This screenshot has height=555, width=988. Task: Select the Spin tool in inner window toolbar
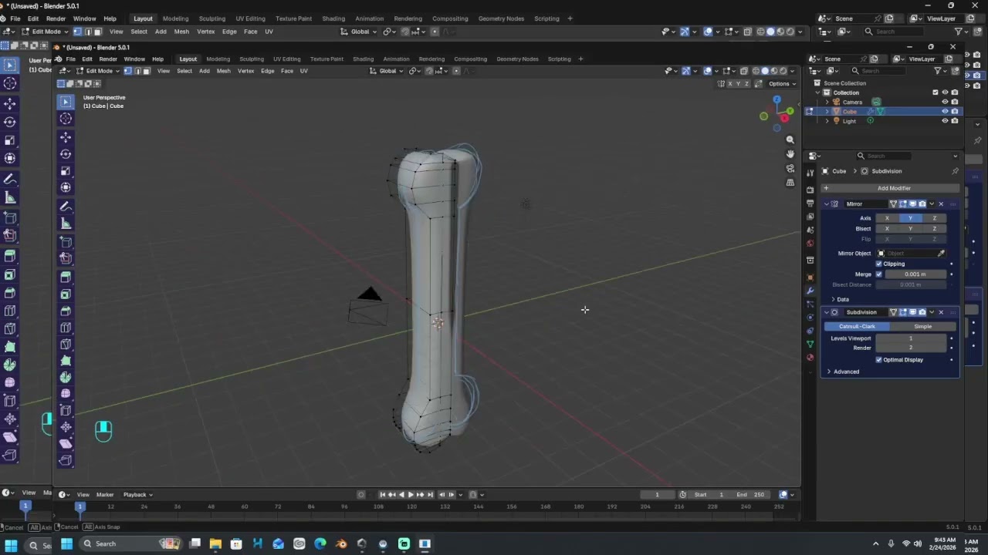(x=66, y=377)
